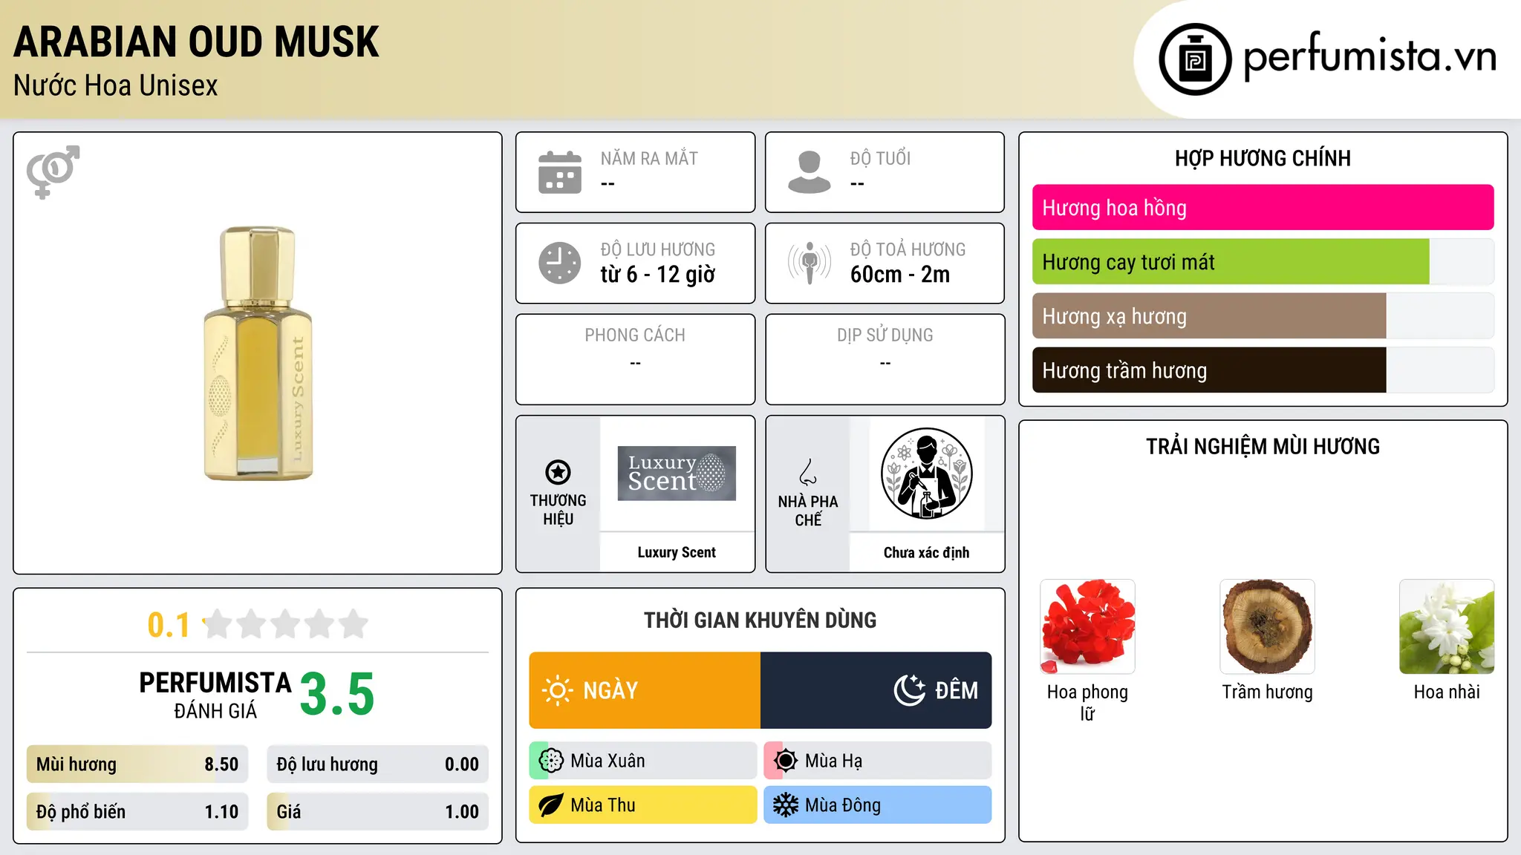Click the ĐỘ TUỔI label

coord(880,158)
